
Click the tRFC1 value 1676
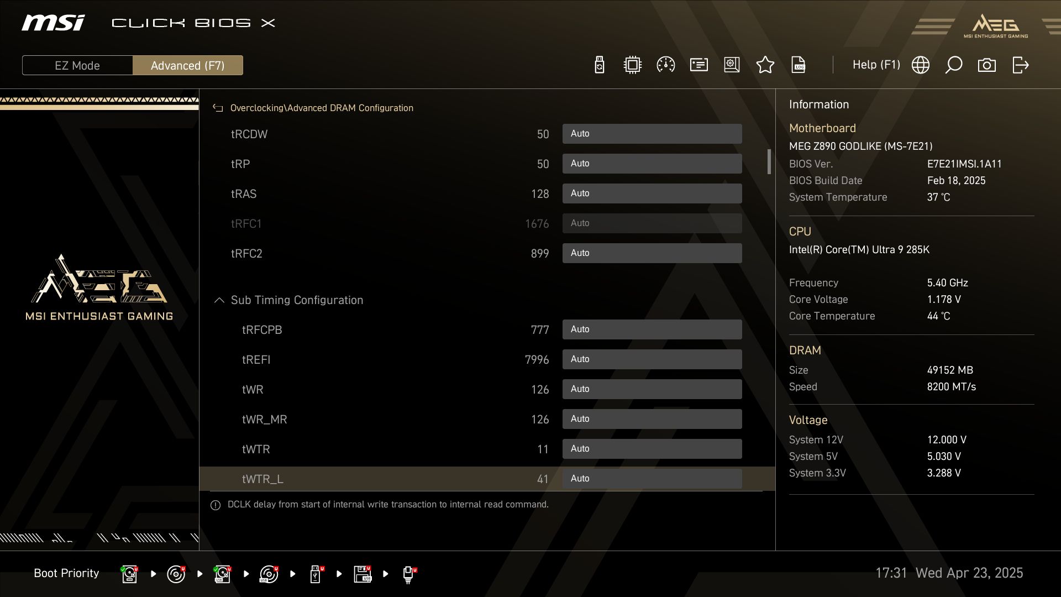click(537, 224)
